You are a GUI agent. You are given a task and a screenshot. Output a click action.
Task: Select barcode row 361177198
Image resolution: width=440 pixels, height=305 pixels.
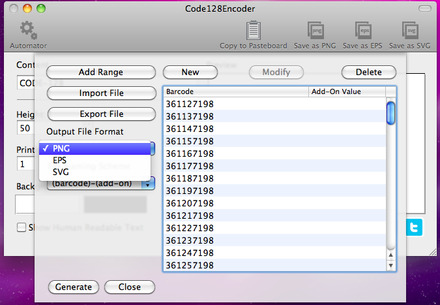point(274,166)
